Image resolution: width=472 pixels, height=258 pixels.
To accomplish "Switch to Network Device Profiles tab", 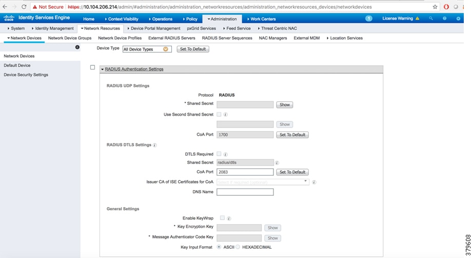I will (x=120, y=38).
